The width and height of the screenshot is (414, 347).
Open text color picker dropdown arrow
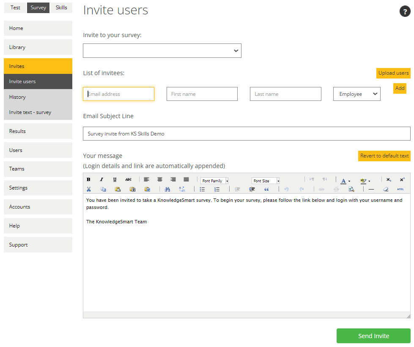coord(349,181)
